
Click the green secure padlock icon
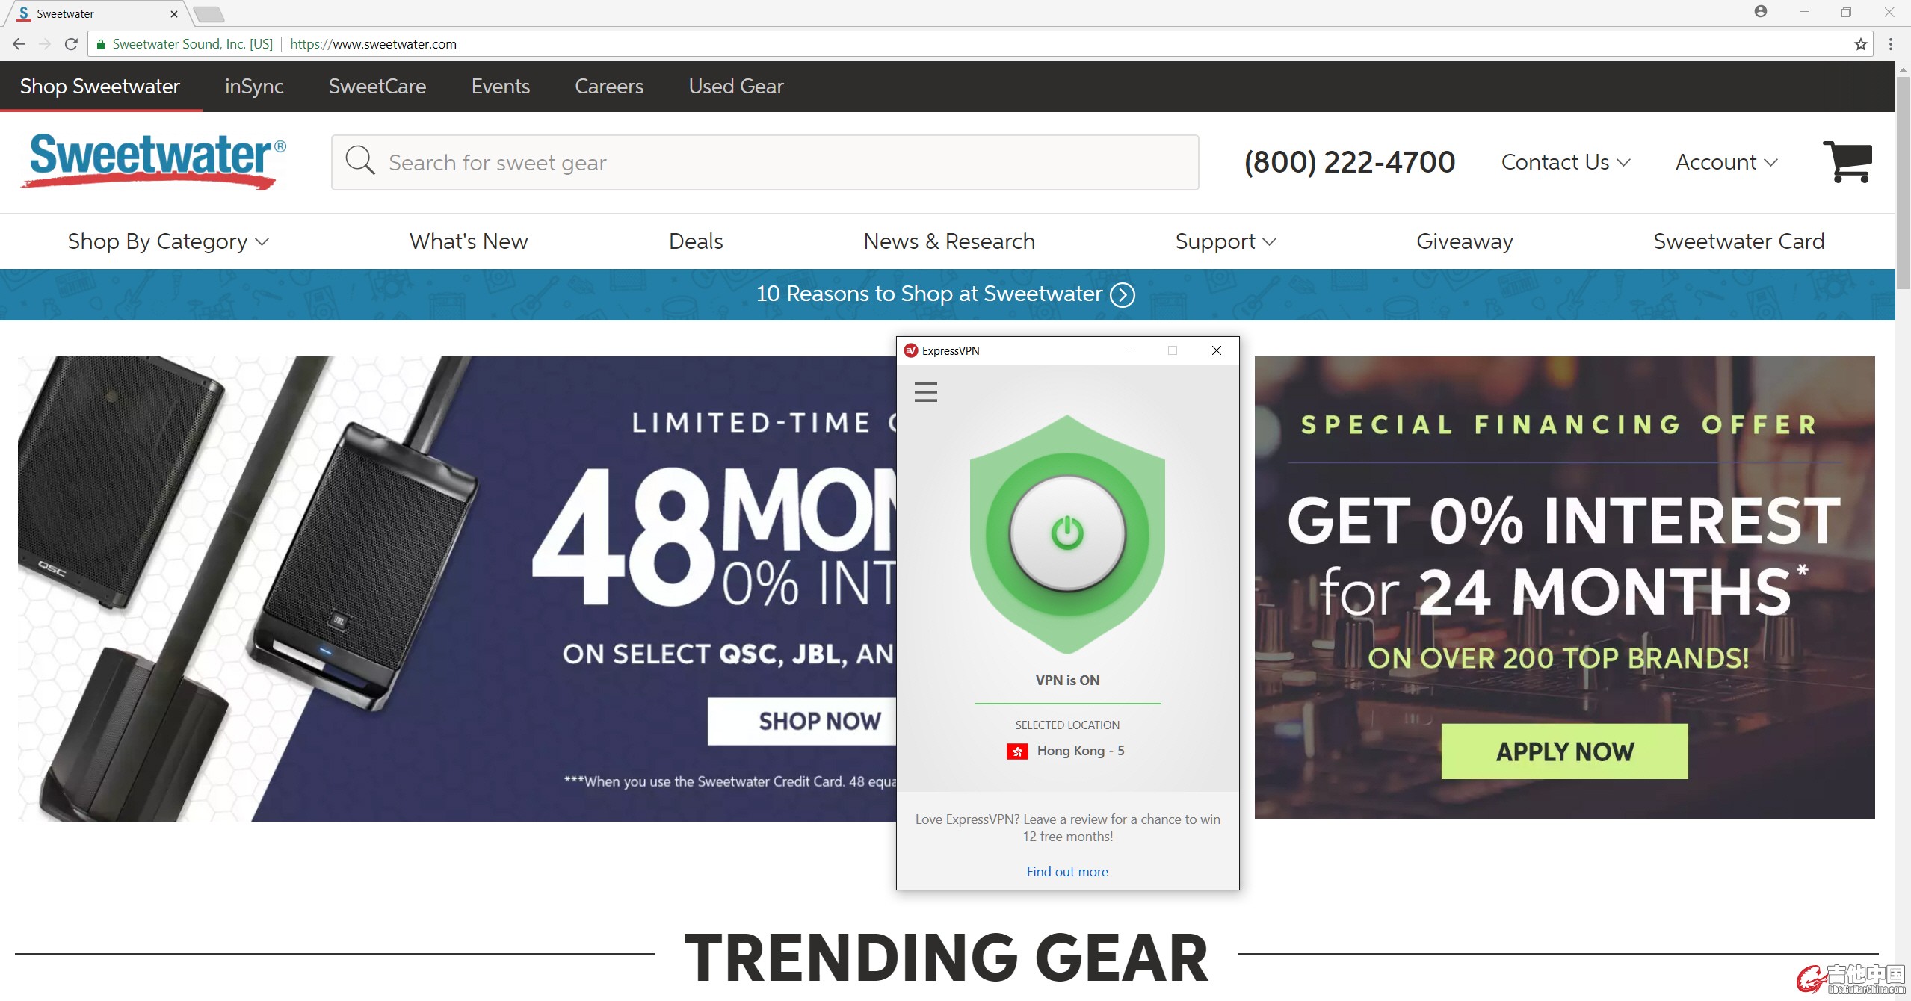101,44
